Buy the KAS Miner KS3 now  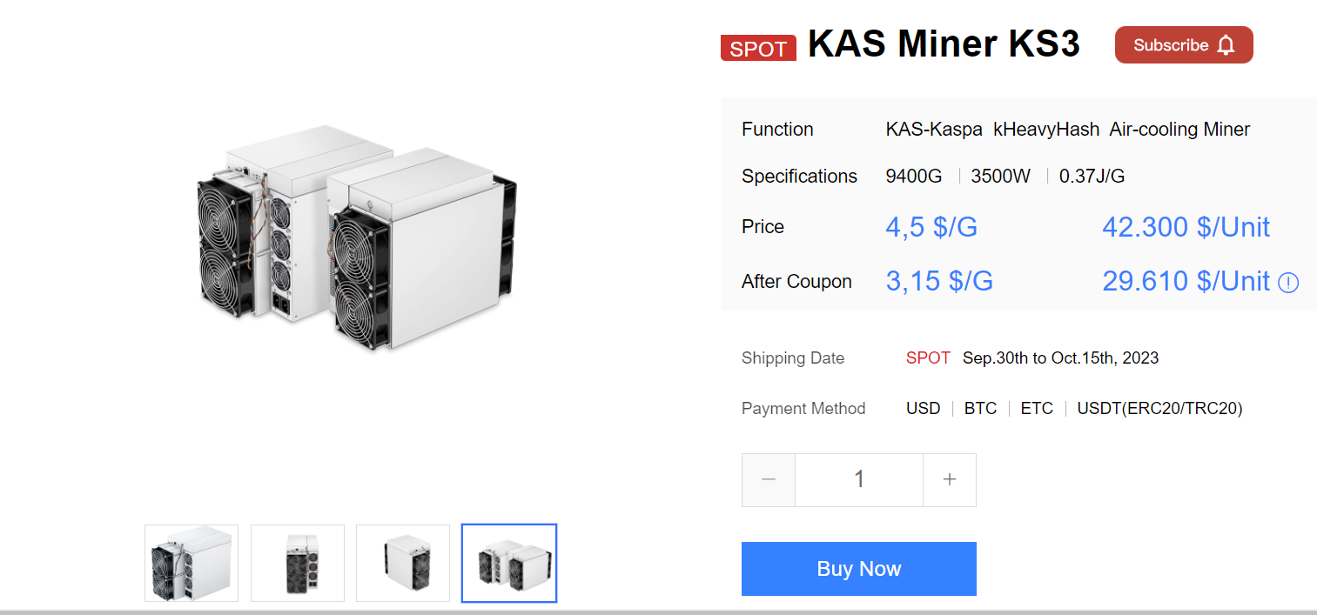click(859, 569)
